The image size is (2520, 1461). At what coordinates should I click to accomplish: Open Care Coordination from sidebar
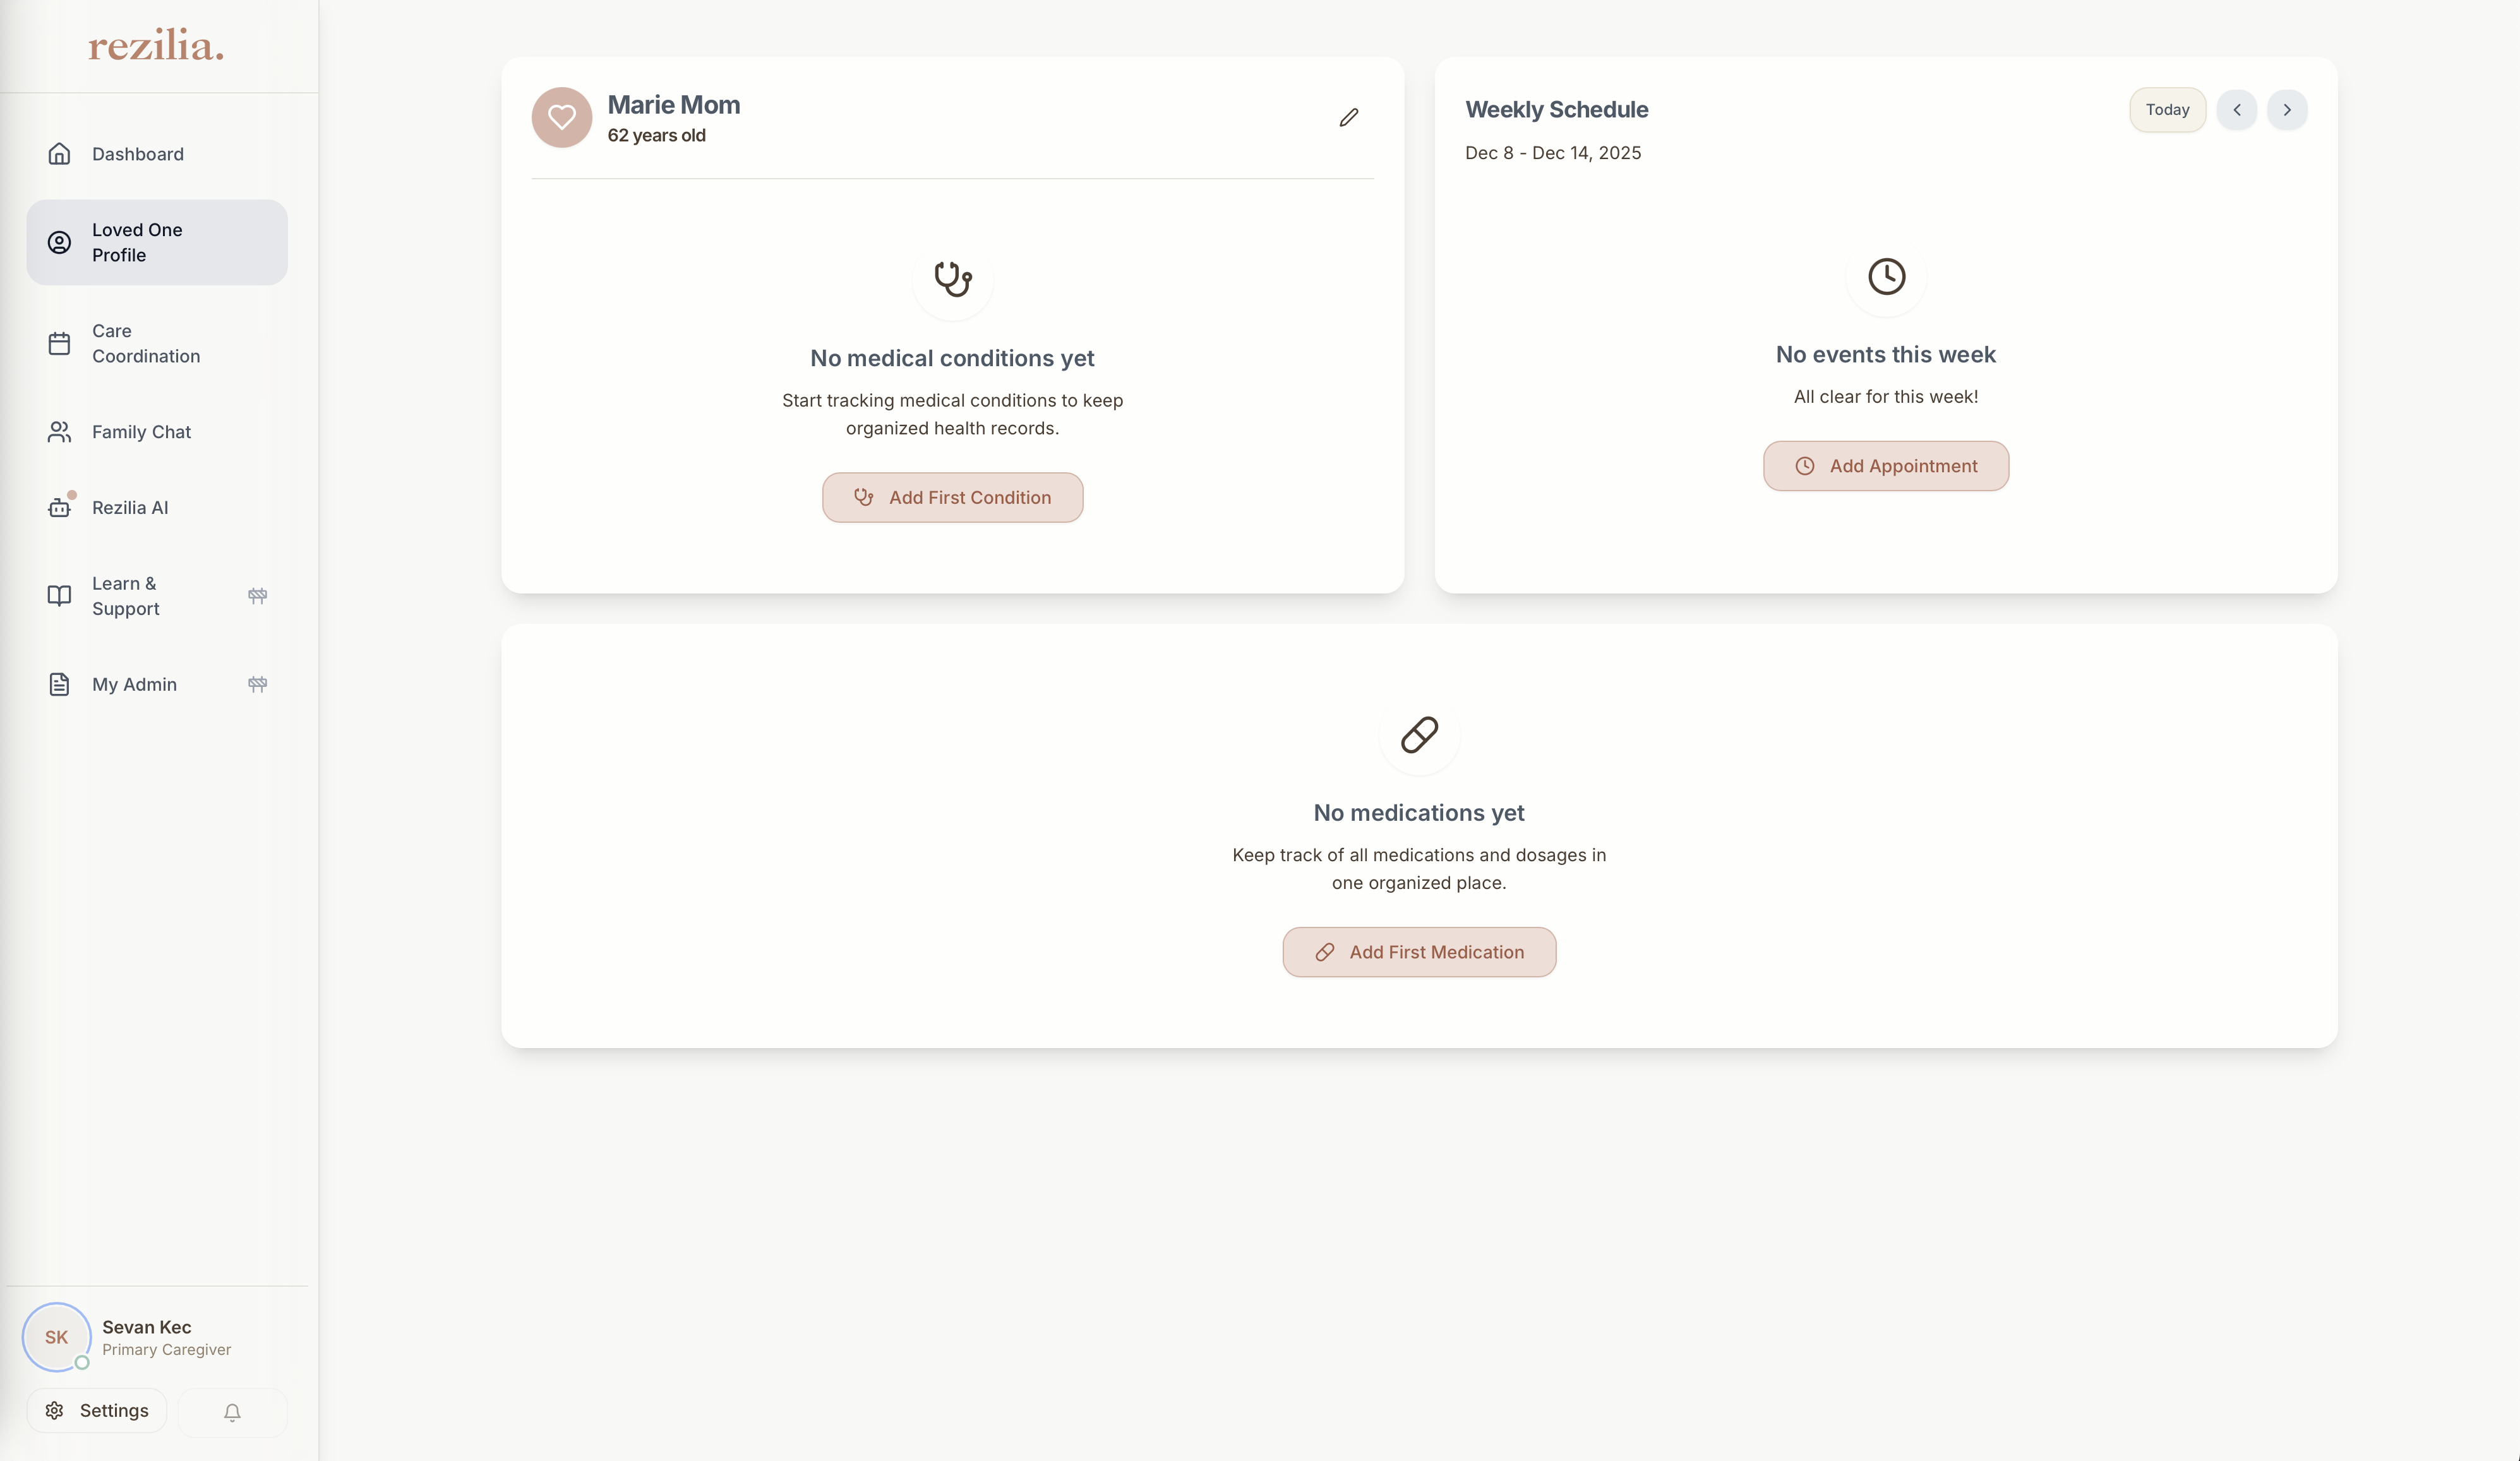point(146,343)
